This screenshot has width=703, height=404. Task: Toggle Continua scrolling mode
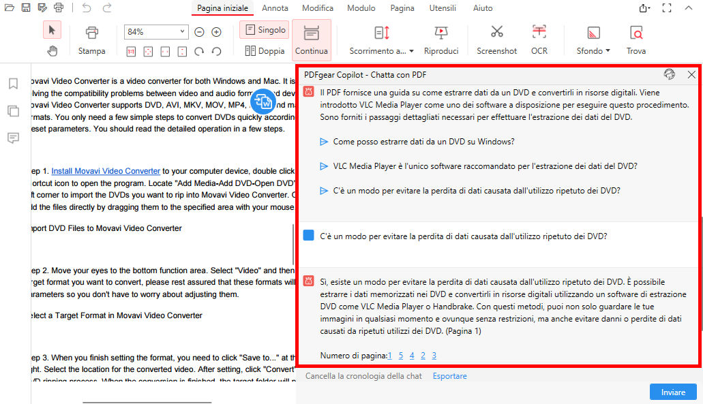[x=311, y=40]
